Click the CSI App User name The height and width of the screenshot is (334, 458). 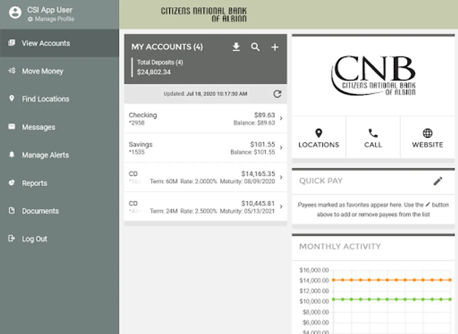[x=50, y=10]
